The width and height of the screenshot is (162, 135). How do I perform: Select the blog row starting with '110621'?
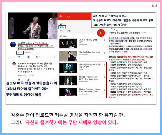(128, 73)
